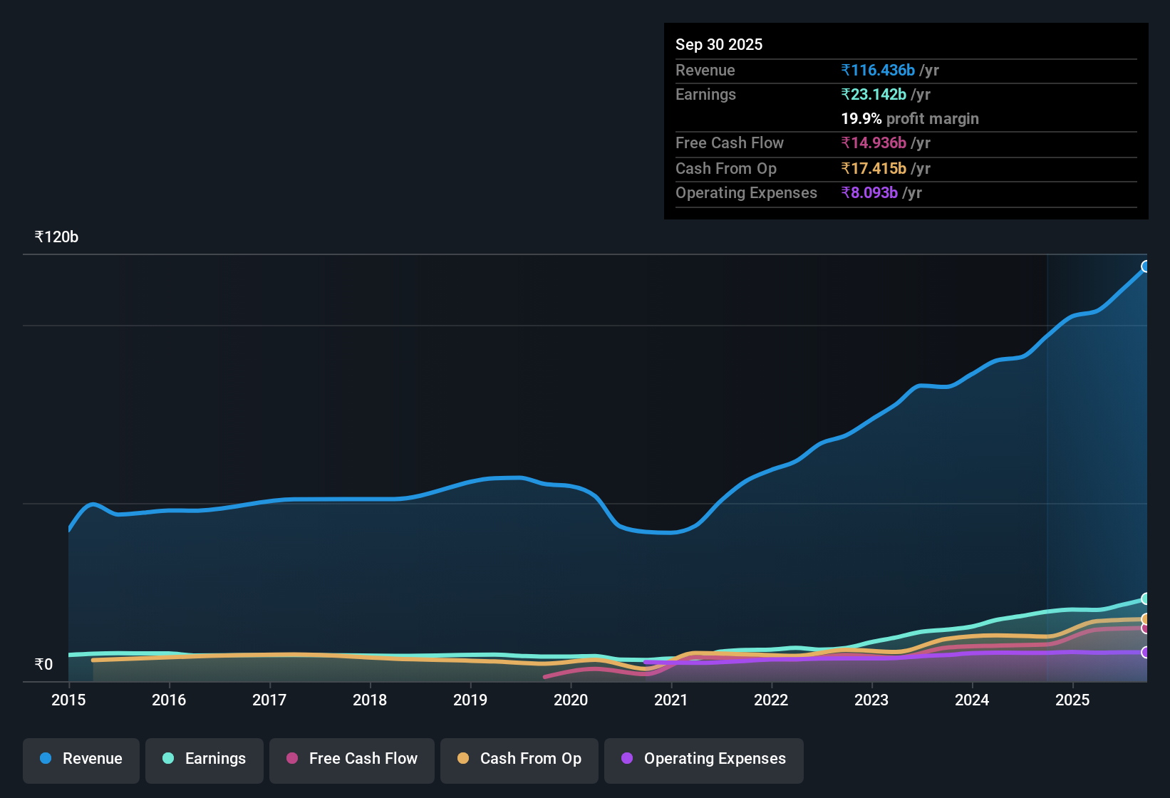Click the 2021 label on the time axis
This screenshot has width=1170, height=798.
[x=671, y=700]
